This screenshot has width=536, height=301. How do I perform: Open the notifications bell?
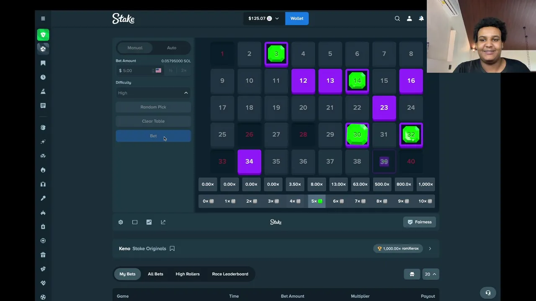pyautogui.click(x=421, y=18)
